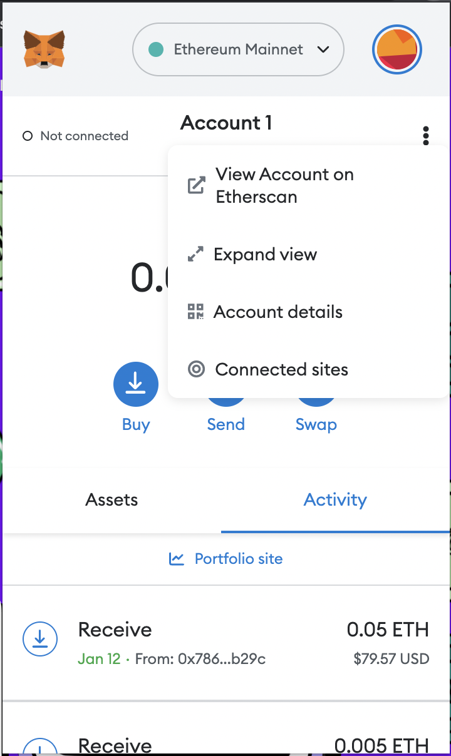Screen dimensions: 451x756
Task: Open the 0.05 ETH Receive transaction
Action: click(225, 642)
